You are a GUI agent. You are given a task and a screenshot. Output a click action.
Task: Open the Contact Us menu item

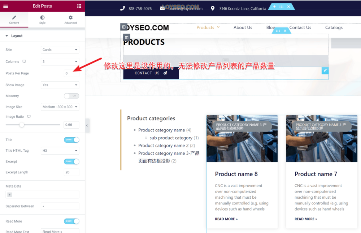[x=300, y=27]
